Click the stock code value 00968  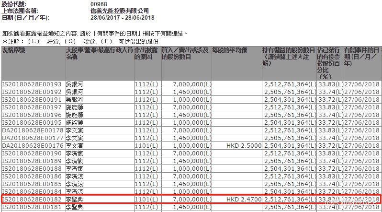(99, 4)
